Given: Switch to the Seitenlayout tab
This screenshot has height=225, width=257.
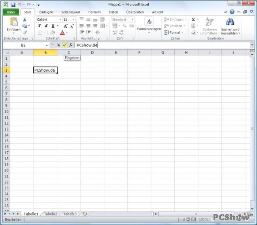Looking at the screenshot, I should click(x=71, y=12).
